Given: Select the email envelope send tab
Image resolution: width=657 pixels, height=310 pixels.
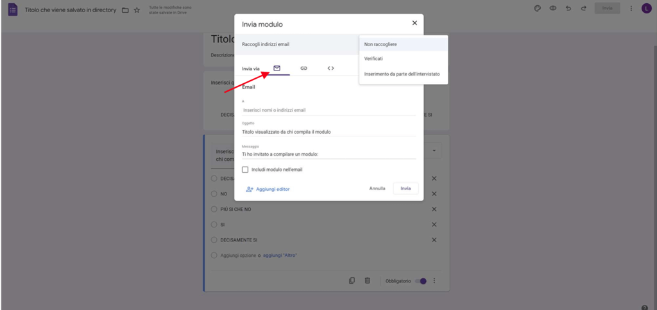Looking at the screenshot, I should [x=277, y=68].
